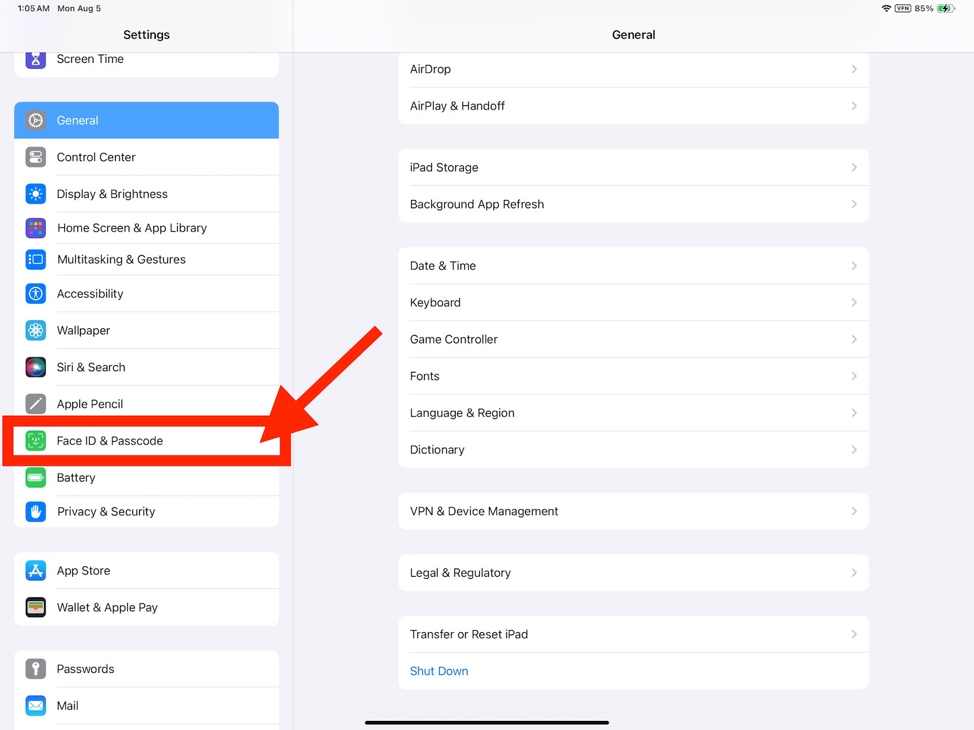This screenshot has width=974, height=730.
Task: Tap the home indicator bar
Action: [x=487, y=722]
